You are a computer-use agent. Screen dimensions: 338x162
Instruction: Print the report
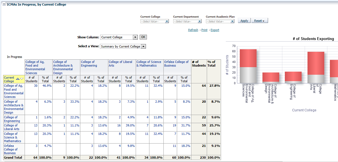coord(204,30)
